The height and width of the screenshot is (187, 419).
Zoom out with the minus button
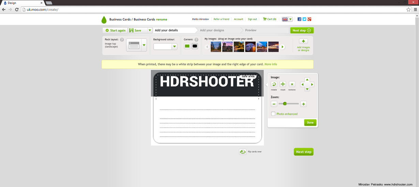[x=274, y=104]
